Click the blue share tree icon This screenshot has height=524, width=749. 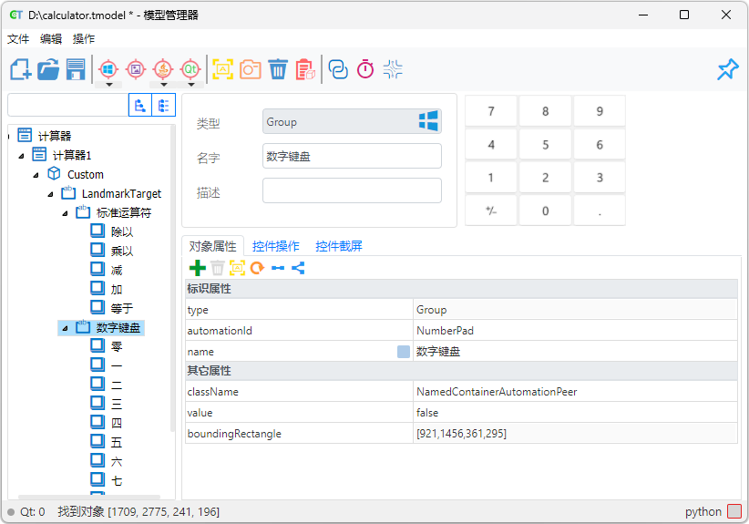click(298, 268)
